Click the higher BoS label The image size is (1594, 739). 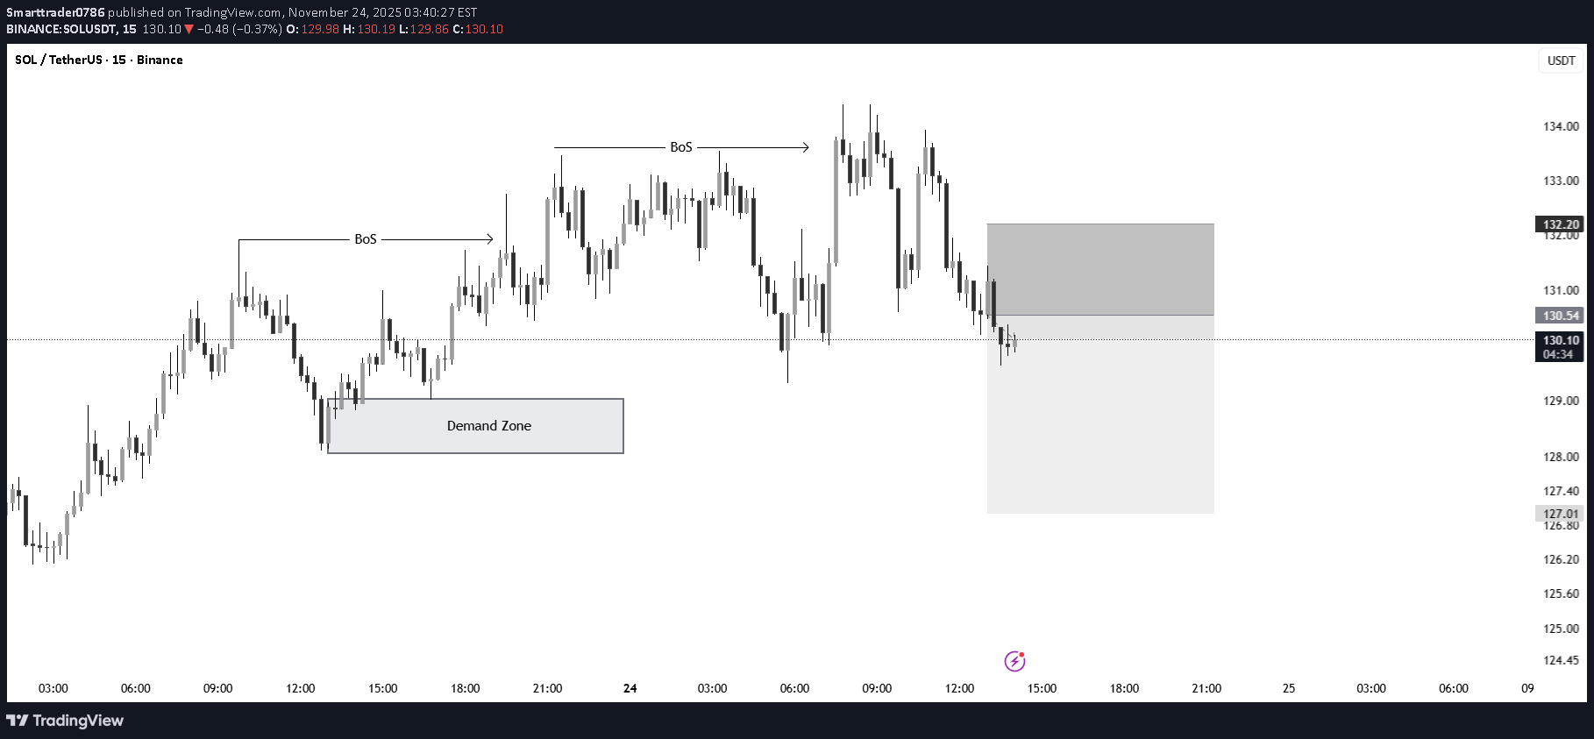point(681,147)
